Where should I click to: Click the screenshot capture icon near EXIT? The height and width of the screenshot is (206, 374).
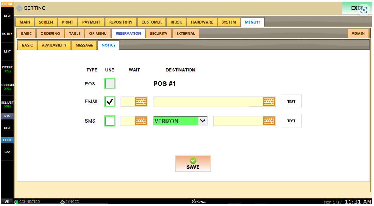[363, 10]
